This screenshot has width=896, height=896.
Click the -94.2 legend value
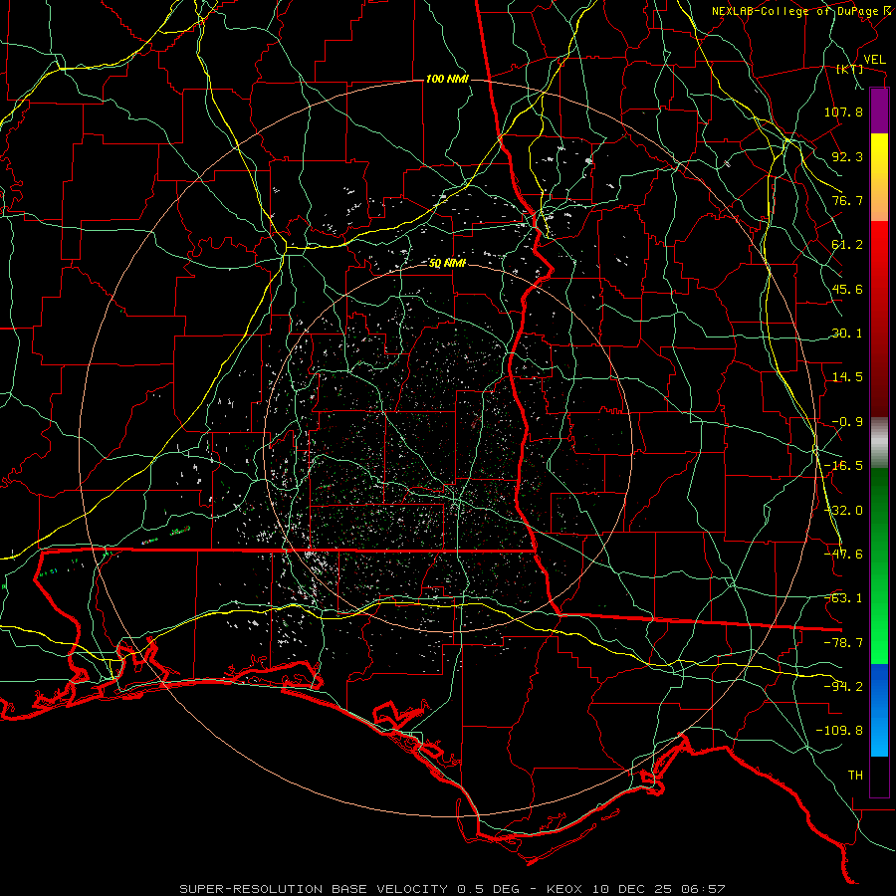click(x=843, y=687)
